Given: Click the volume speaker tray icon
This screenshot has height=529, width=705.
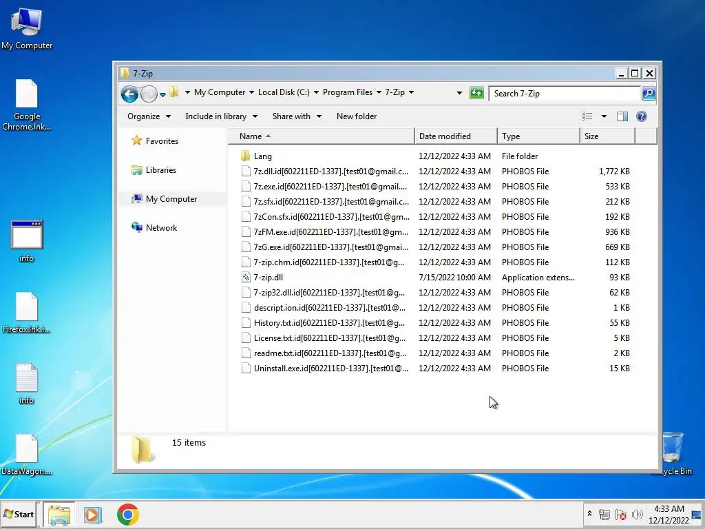Looking at the screenshot, I should tap(637, 514).
